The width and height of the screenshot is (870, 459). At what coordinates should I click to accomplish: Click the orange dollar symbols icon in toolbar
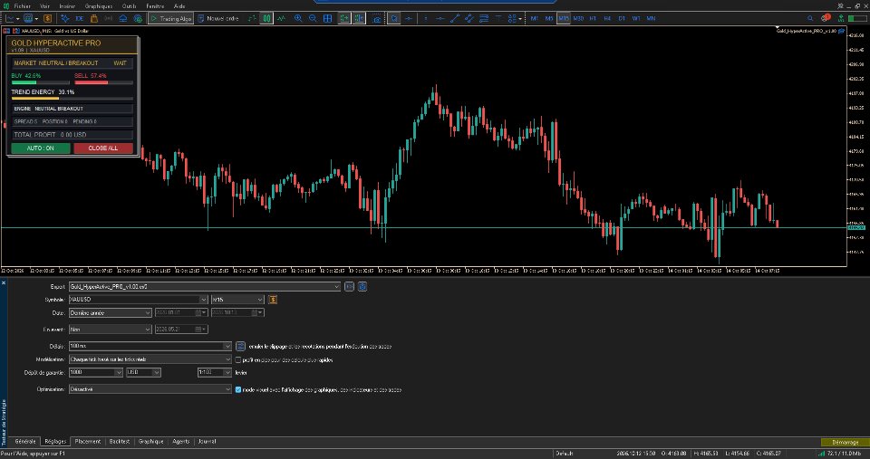(48, 18)
